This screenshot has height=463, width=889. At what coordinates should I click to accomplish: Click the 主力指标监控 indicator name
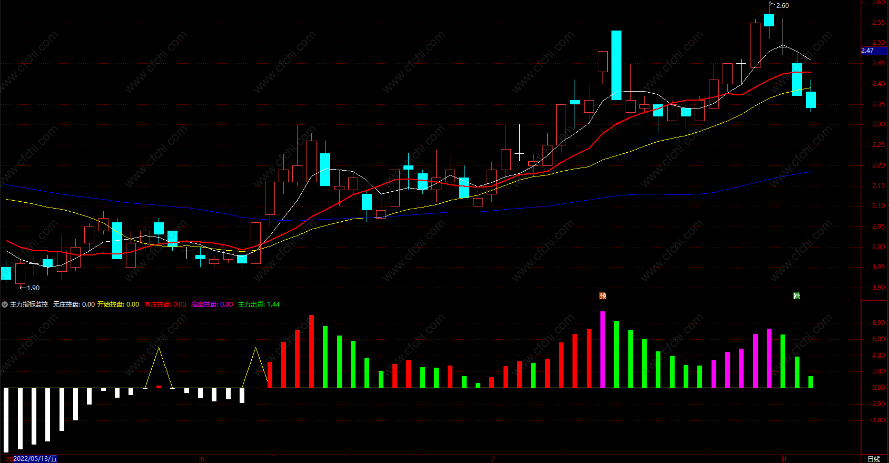29,304
